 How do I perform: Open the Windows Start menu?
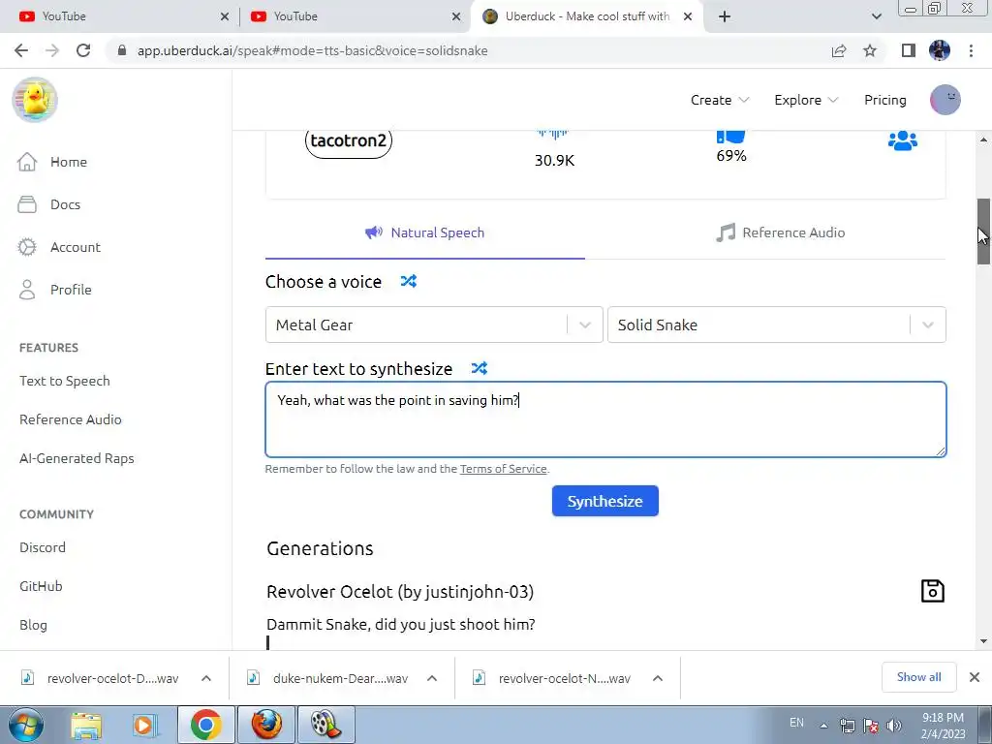pyautogui.click(x=26, y=725)
